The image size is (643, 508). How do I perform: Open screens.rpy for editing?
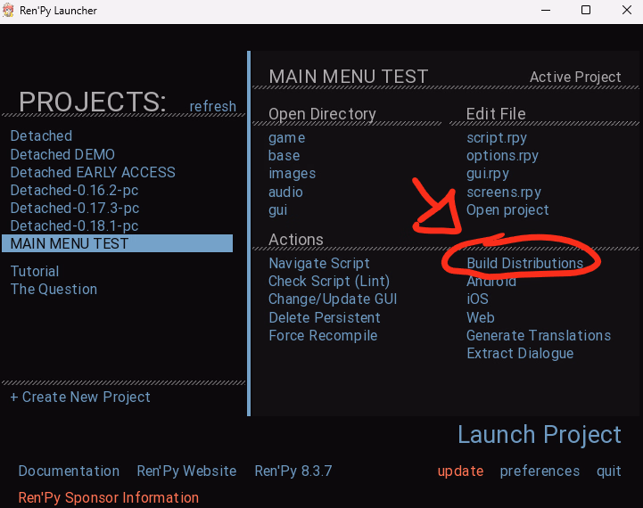(503, 192)
